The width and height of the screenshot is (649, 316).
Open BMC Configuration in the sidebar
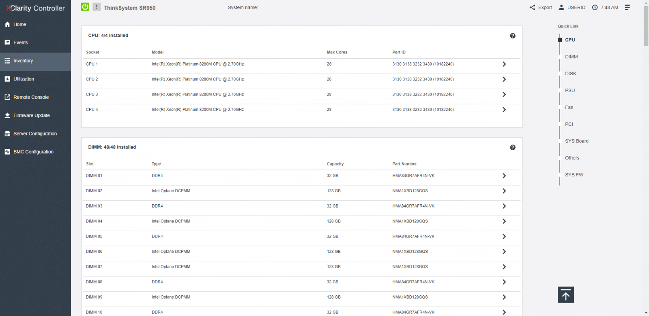pos(35,152)
